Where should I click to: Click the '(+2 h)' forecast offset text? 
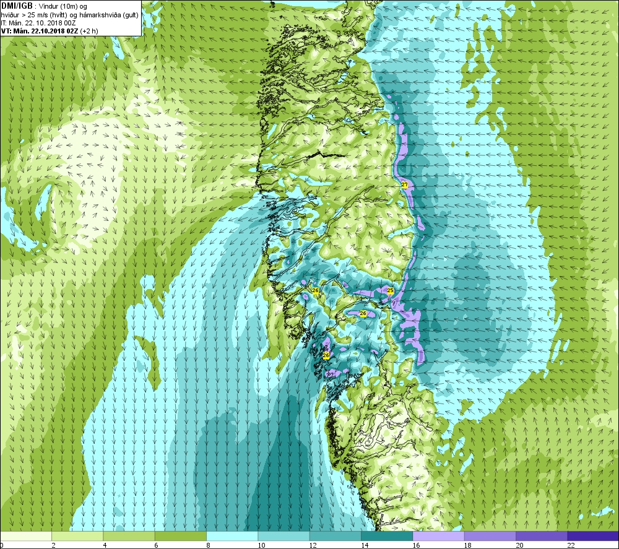tap(89, 31)
